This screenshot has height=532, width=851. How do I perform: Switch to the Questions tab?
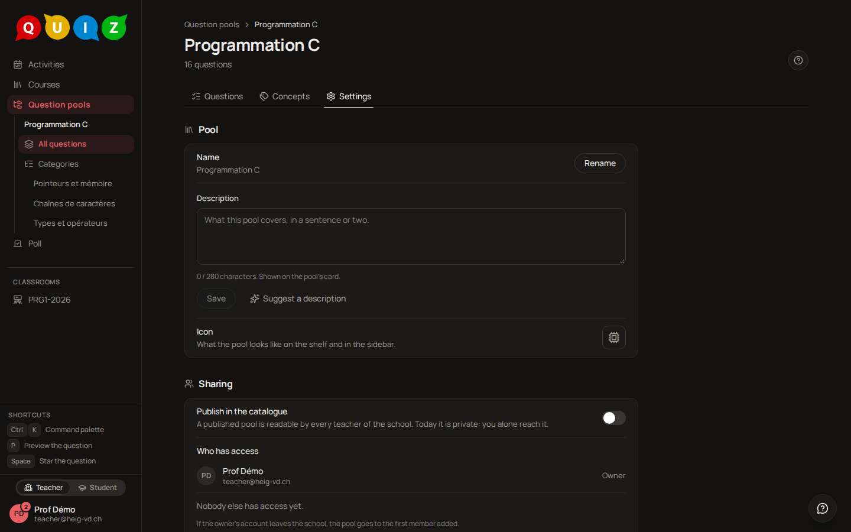point(217,96)
